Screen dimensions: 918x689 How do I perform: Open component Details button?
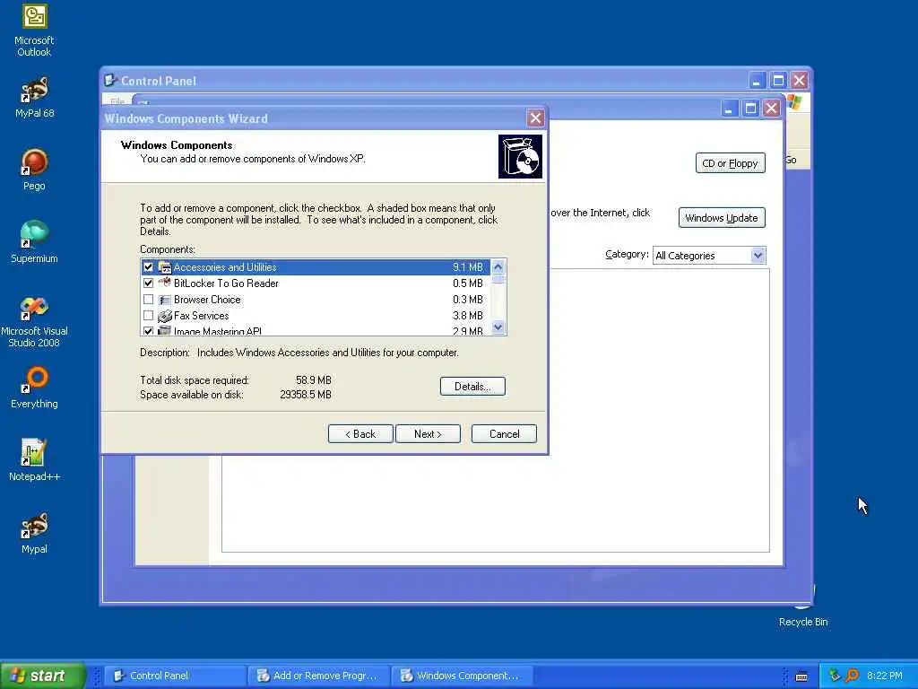[472, 387]
